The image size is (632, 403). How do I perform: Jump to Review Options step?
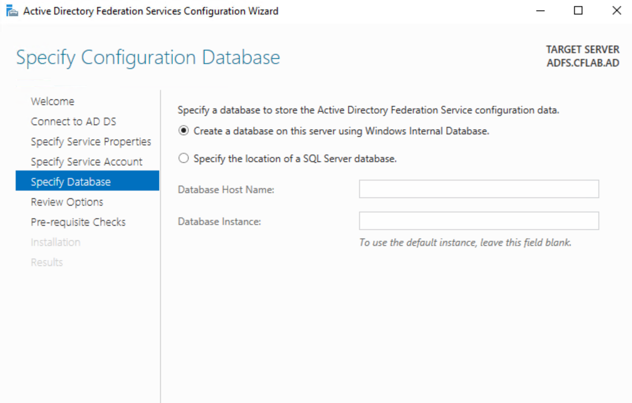[67, 202]
